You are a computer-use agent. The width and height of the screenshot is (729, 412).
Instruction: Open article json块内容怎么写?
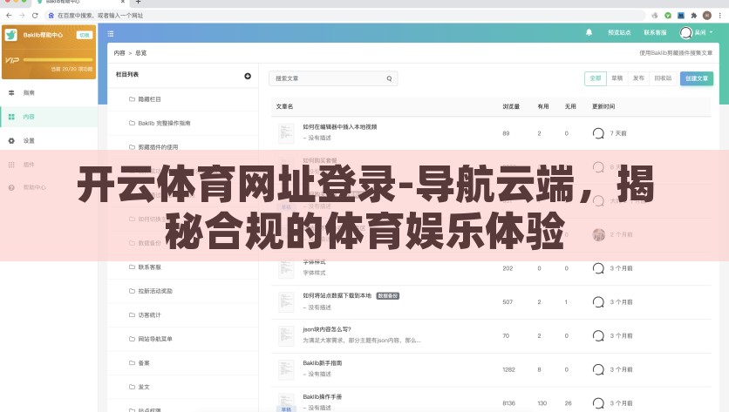tap(327, 329)
